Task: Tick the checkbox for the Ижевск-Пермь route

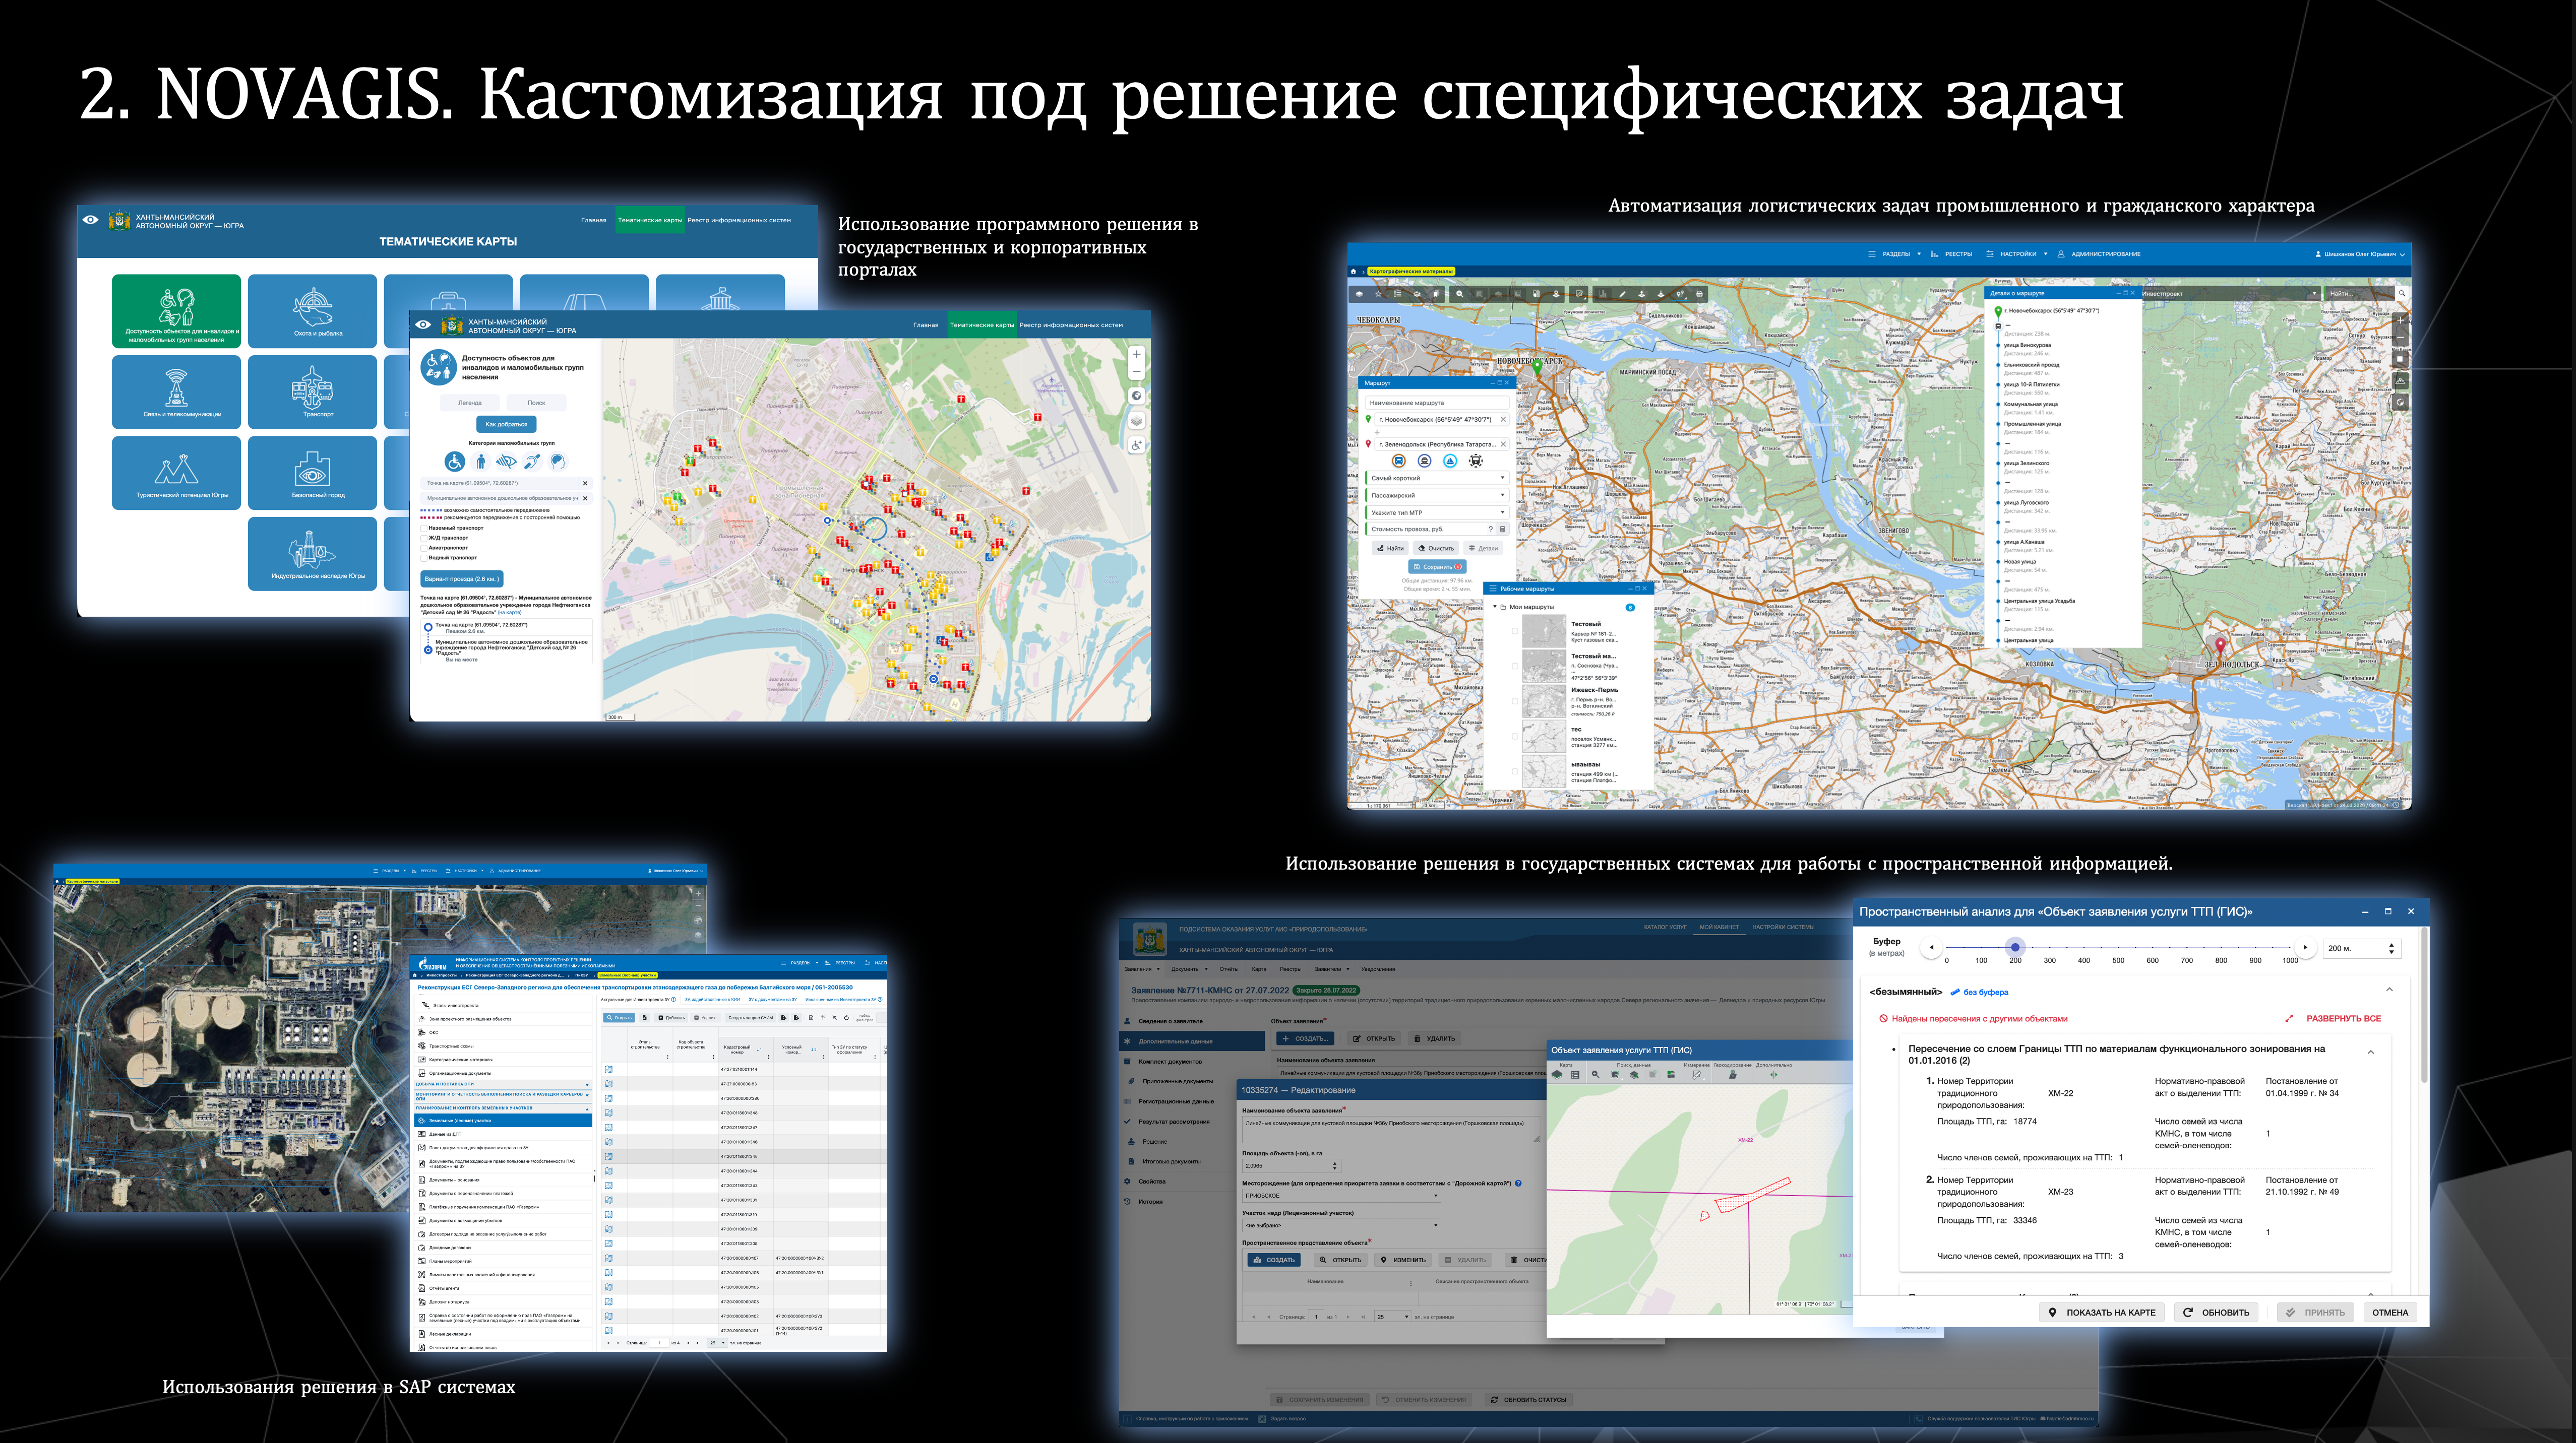Action: pyautogui.click(x=1515, y=701)
